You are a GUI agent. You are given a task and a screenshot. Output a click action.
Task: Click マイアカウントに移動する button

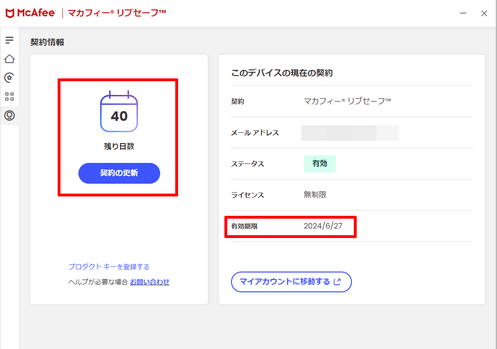(x=291, y=282)
